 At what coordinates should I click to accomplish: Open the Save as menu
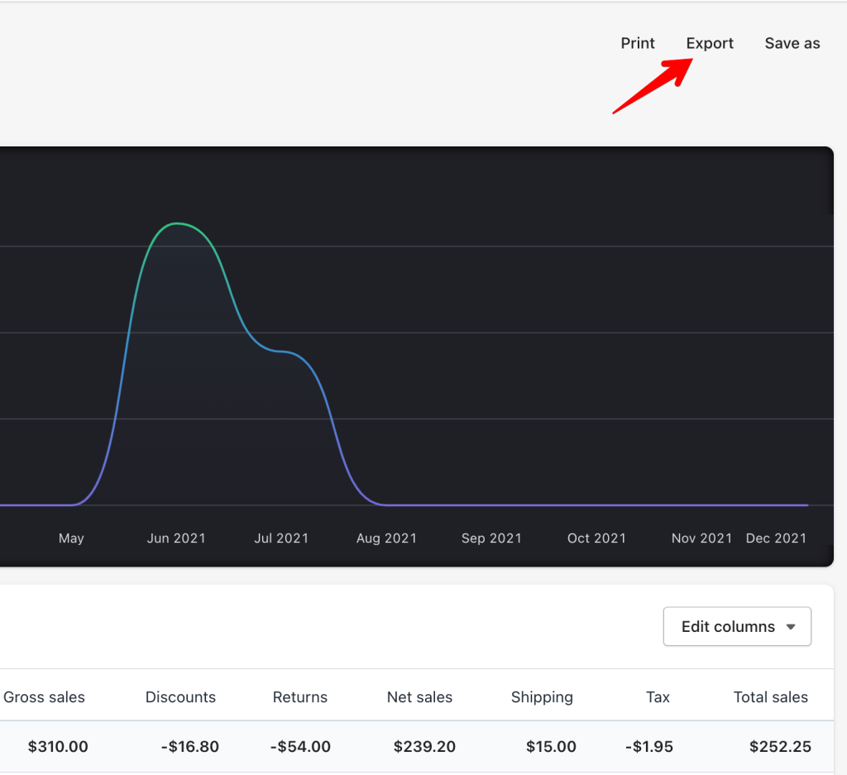791,43
